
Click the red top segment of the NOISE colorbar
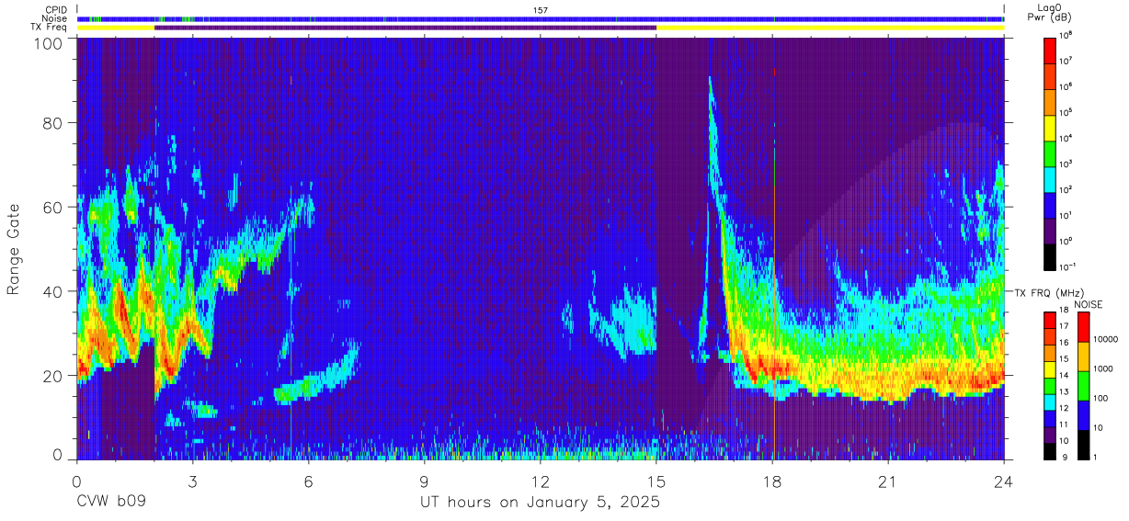pos(1083,326)
